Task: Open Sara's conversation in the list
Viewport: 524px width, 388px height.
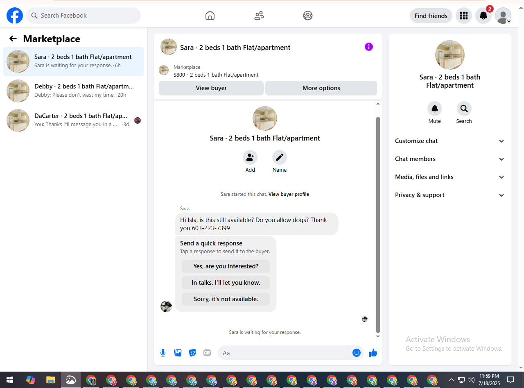Action: point(74,61)
